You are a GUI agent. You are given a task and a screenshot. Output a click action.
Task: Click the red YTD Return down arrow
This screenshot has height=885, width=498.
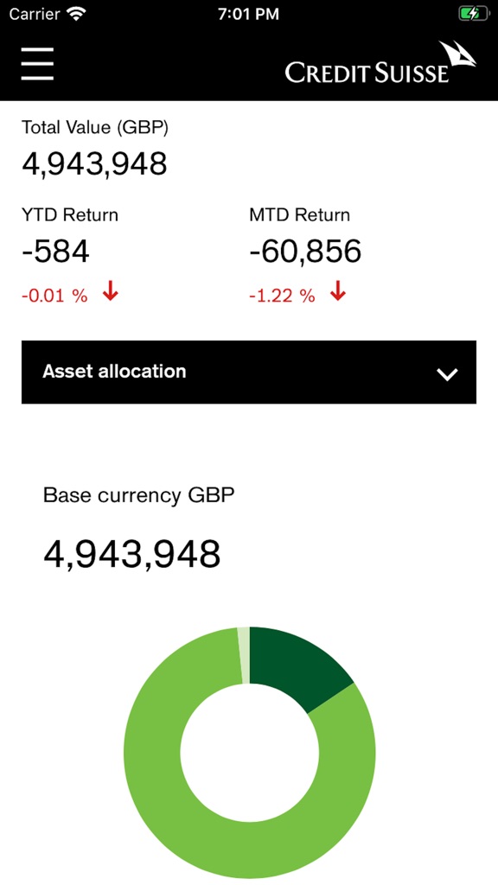pyautogui.click(x=108, y=294)
